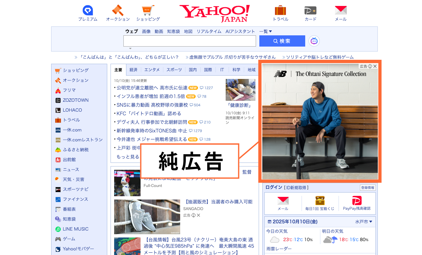Click the ゲーム controller sidebar icon
Screen dimensions: 422x255
[x=58, y=239]
